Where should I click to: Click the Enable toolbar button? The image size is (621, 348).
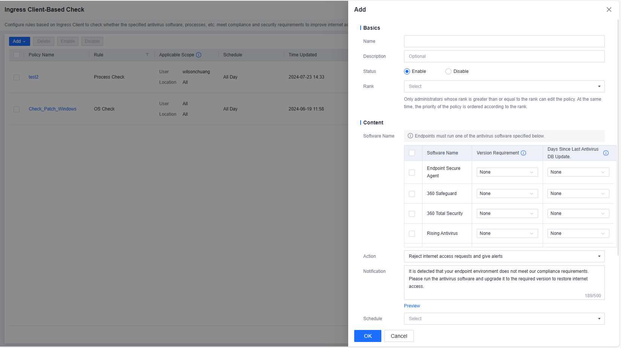[x=68, y=41]
